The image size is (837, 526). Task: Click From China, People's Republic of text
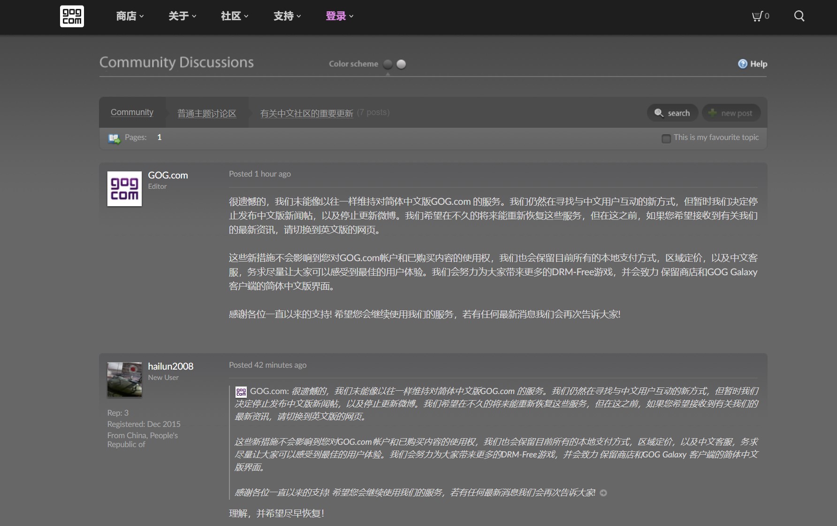(x=143, y=440)
